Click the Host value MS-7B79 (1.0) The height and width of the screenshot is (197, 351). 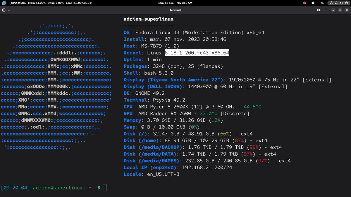[x=160, y=46]
